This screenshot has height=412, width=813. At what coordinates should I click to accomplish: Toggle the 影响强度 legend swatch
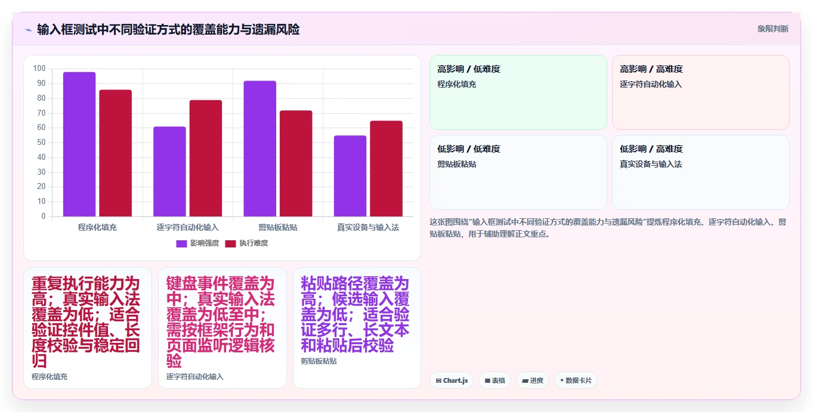click(182, 243)
